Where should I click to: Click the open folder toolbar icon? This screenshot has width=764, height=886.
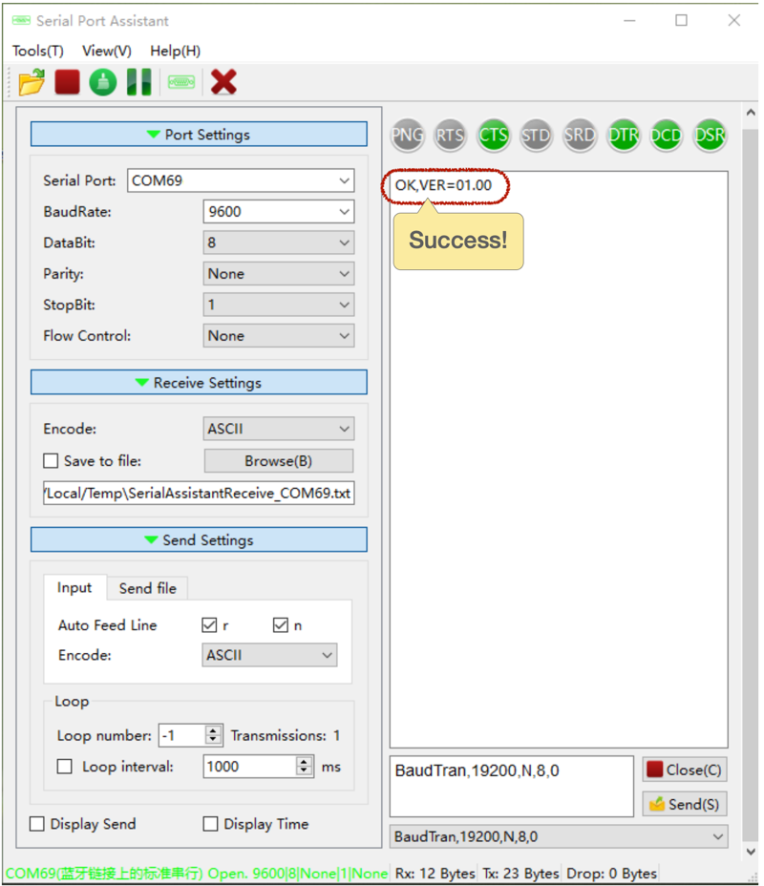(32, 83)
